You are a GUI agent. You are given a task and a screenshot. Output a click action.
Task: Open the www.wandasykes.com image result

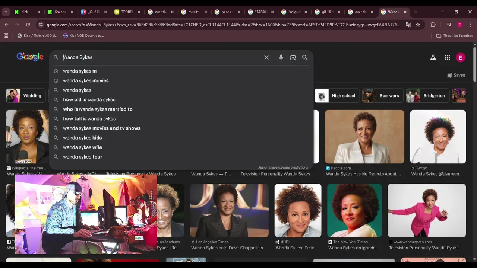click(x=427, y=210)
